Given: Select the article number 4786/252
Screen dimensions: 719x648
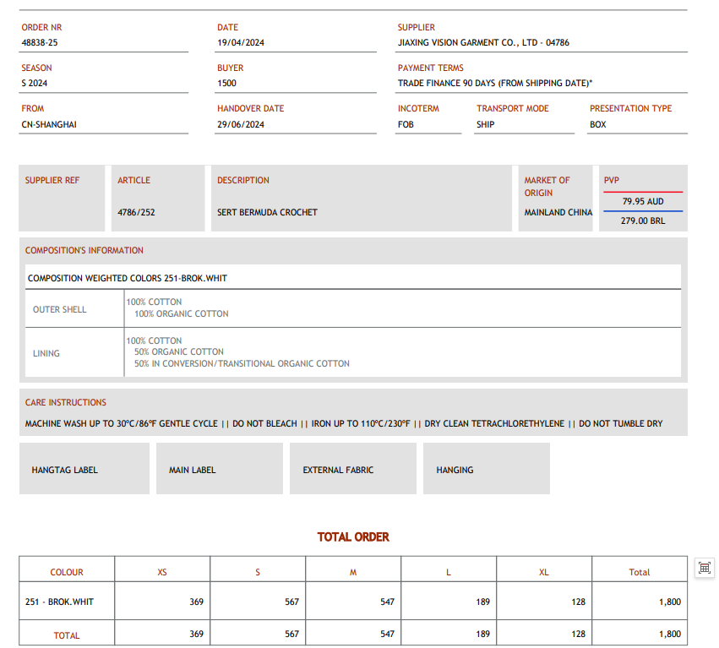Looking at the screenshot, I should tap(136, 212).
